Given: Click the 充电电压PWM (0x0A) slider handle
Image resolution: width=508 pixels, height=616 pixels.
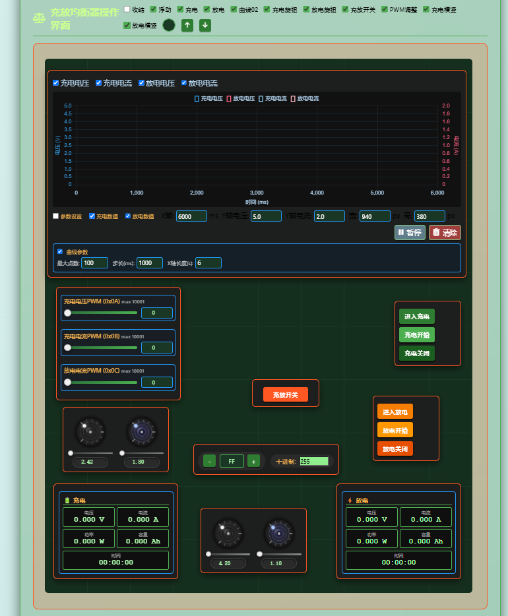Looking at the screenshot, I should [x=67, y=313].
